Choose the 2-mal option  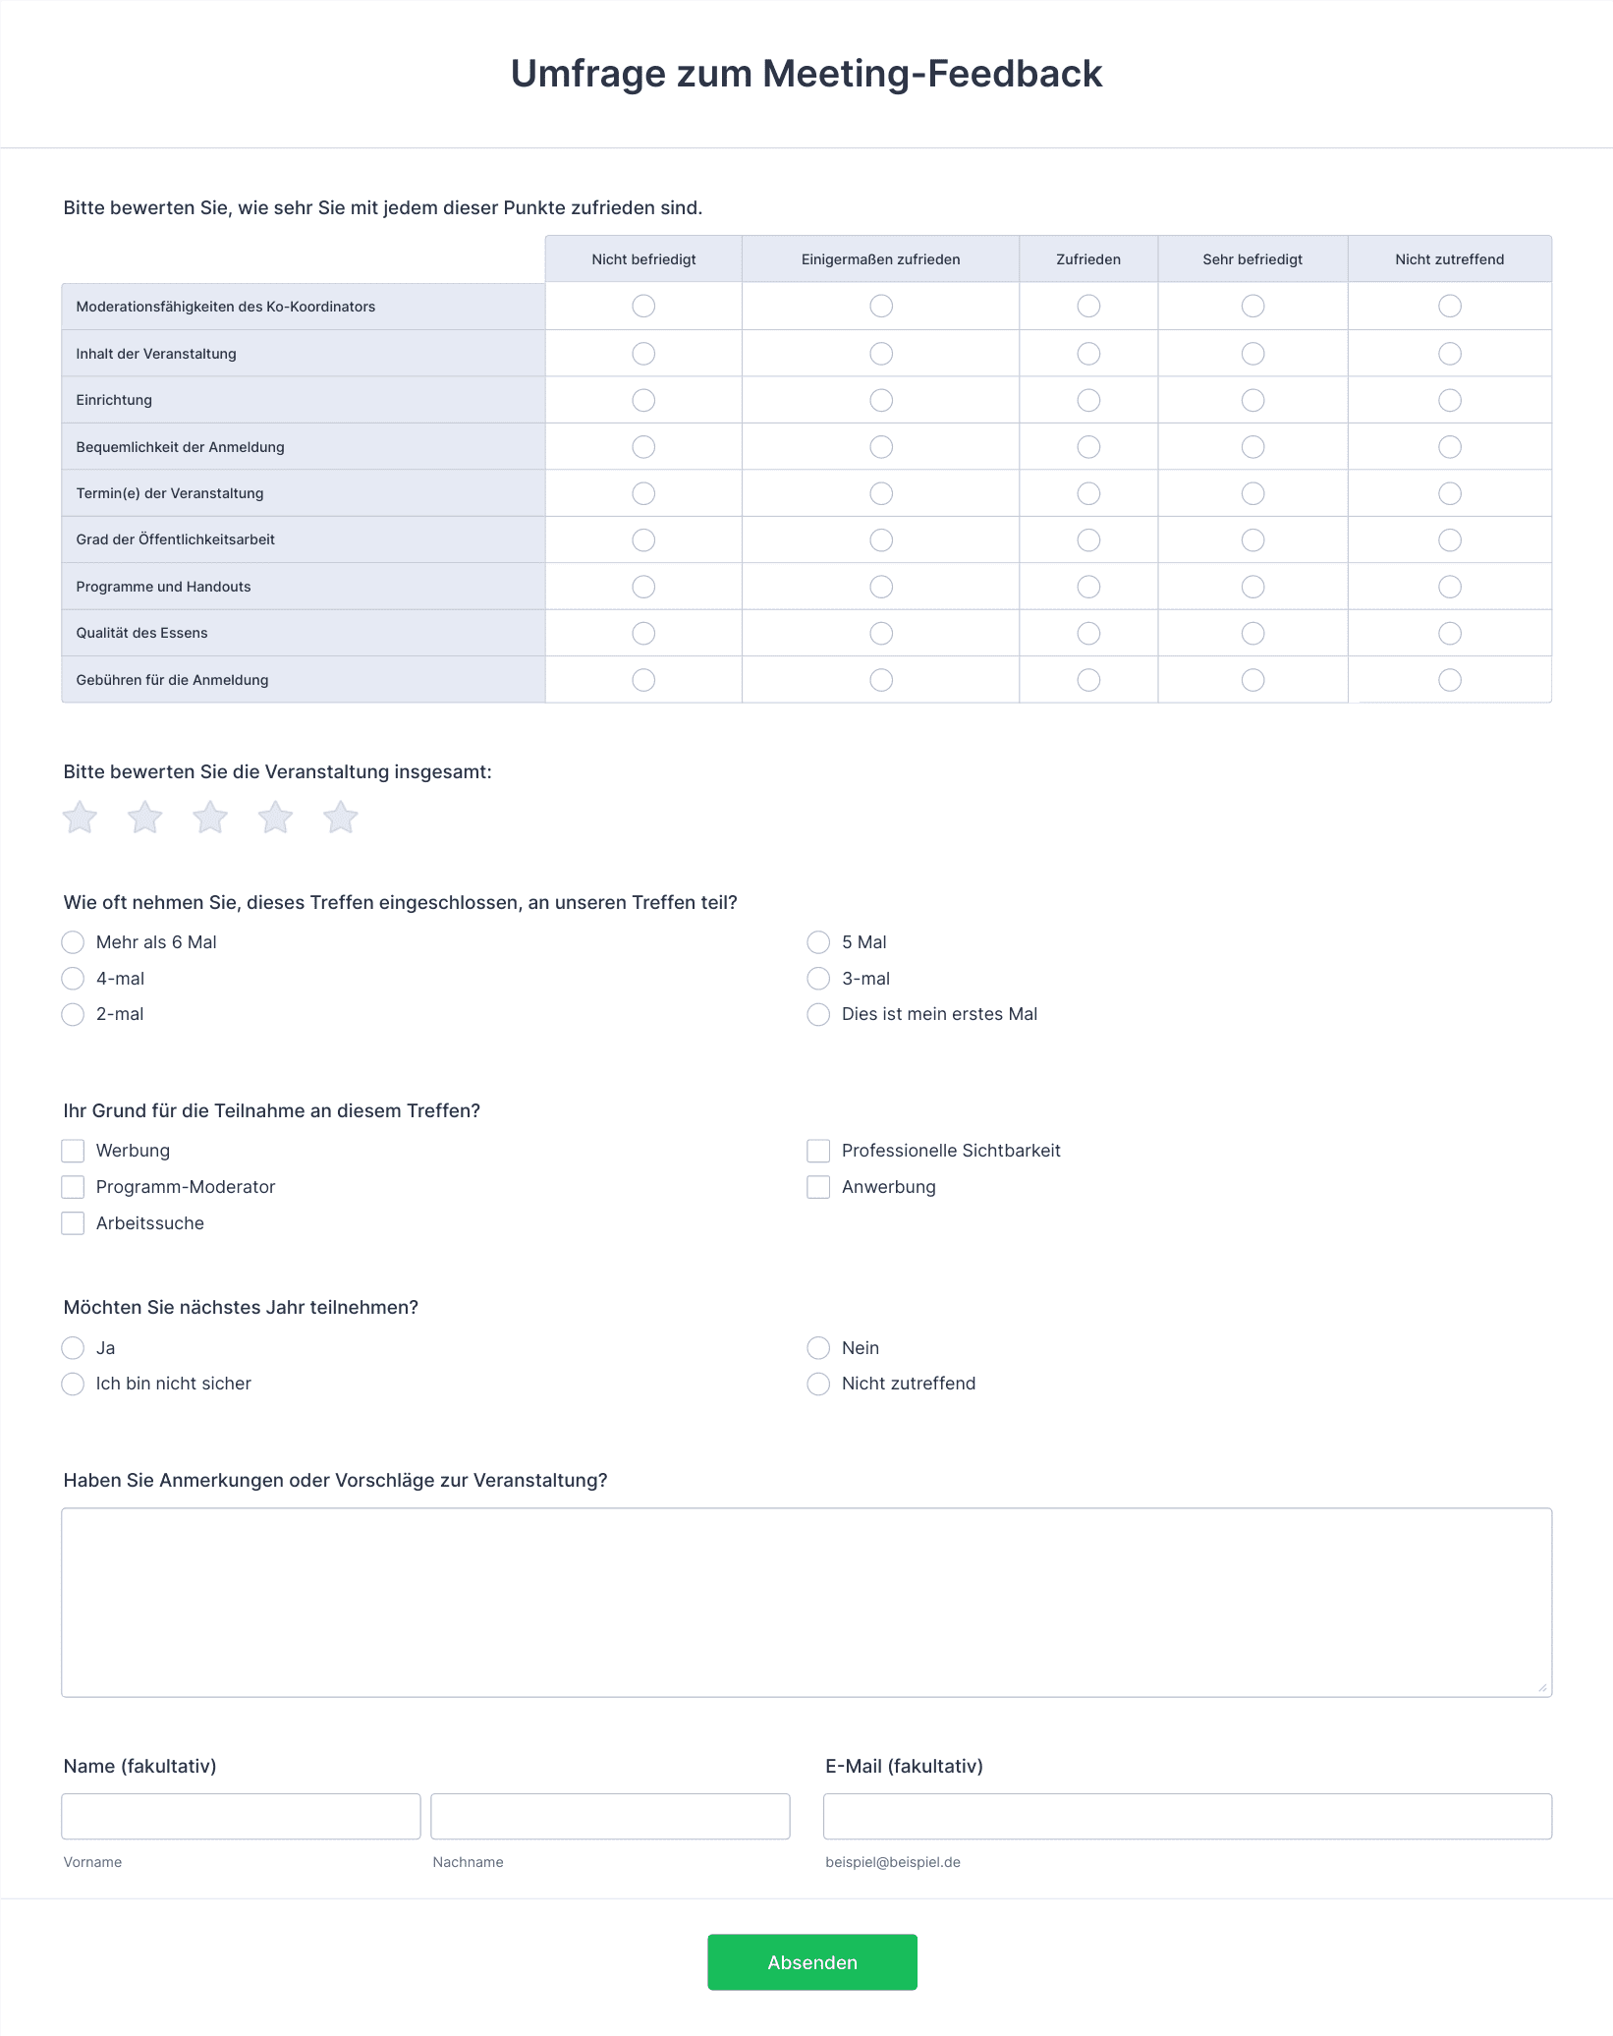pyautogui.click(x=73, y=1014)
